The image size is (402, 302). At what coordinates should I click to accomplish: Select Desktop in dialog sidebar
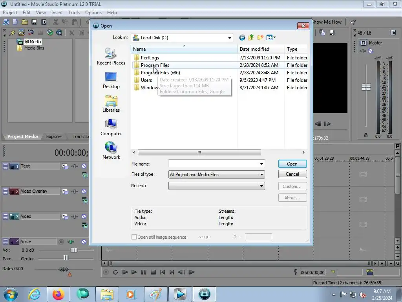pos(111,80)
